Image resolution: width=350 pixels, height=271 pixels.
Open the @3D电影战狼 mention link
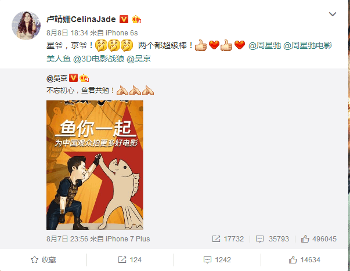[x=99, y=59]
